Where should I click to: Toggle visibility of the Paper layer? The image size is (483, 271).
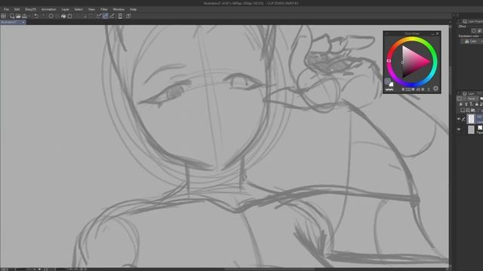[x=459, y=129]
